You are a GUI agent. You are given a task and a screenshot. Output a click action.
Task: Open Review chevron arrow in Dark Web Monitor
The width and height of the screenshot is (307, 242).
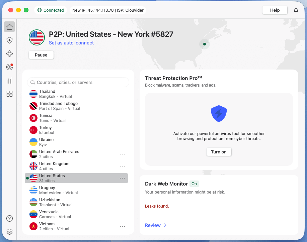tap(165, 225)
